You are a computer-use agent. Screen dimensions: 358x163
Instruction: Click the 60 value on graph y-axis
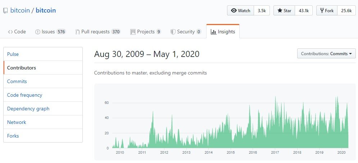point(107,103)
